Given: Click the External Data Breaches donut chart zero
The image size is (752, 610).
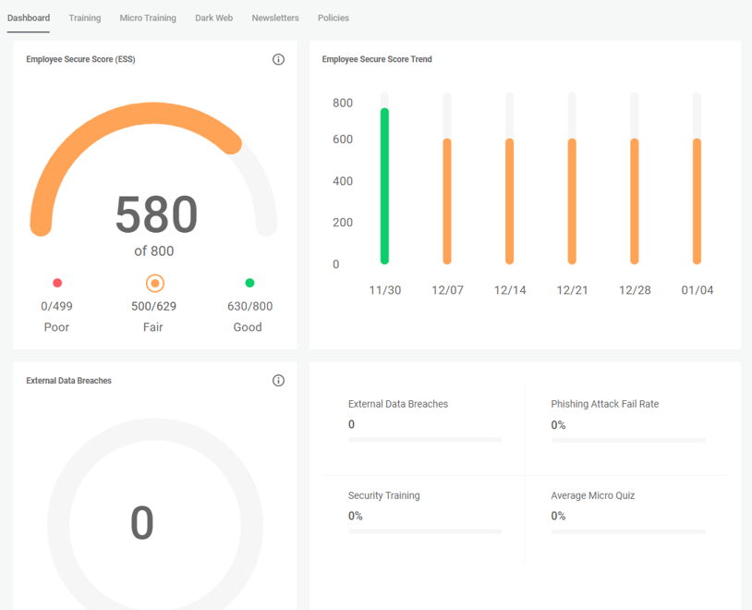Looking at the screenshot, I should (x=142, y=523).
